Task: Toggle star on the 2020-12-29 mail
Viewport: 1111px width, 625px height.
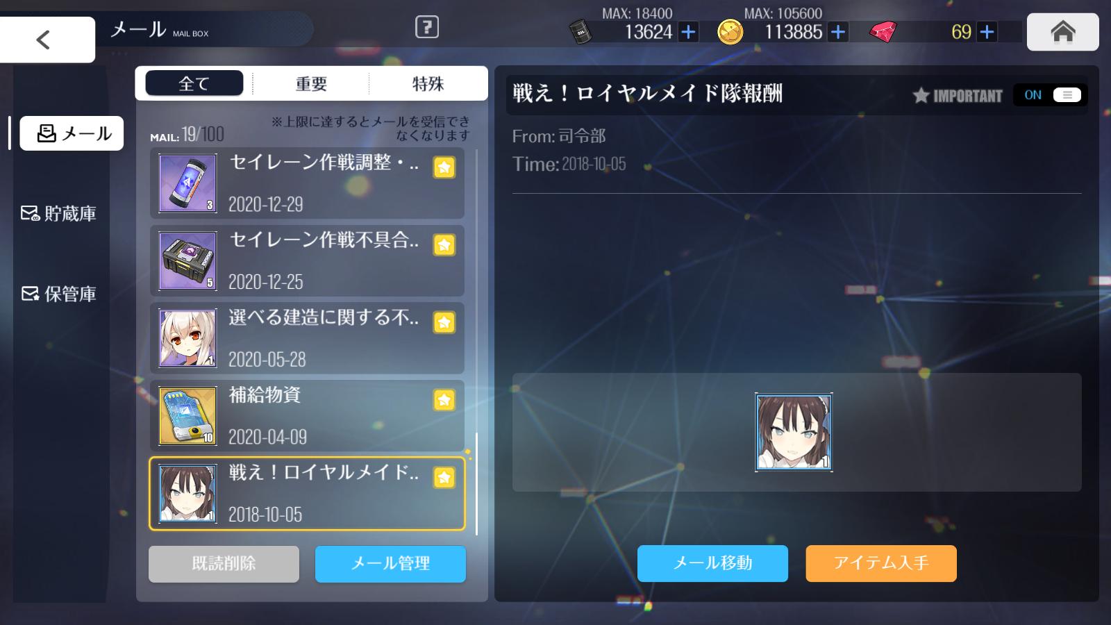Action: [444, 167]
